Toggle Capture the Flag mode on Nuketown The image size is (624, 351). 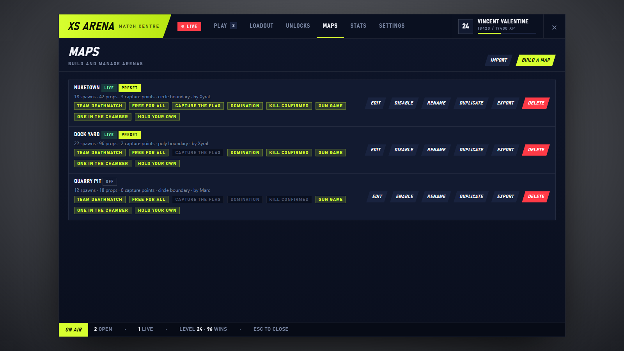tap(198, 106)
